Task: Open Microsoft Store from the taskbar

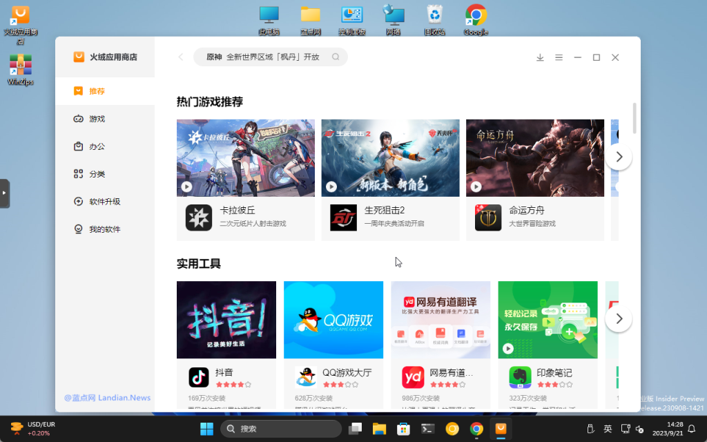Action: (403, 428)
